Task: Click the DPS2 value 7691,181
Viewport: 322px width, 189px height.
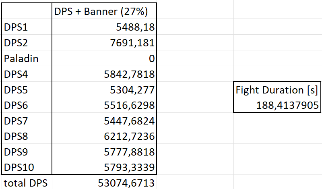Action: pos(104,43)
